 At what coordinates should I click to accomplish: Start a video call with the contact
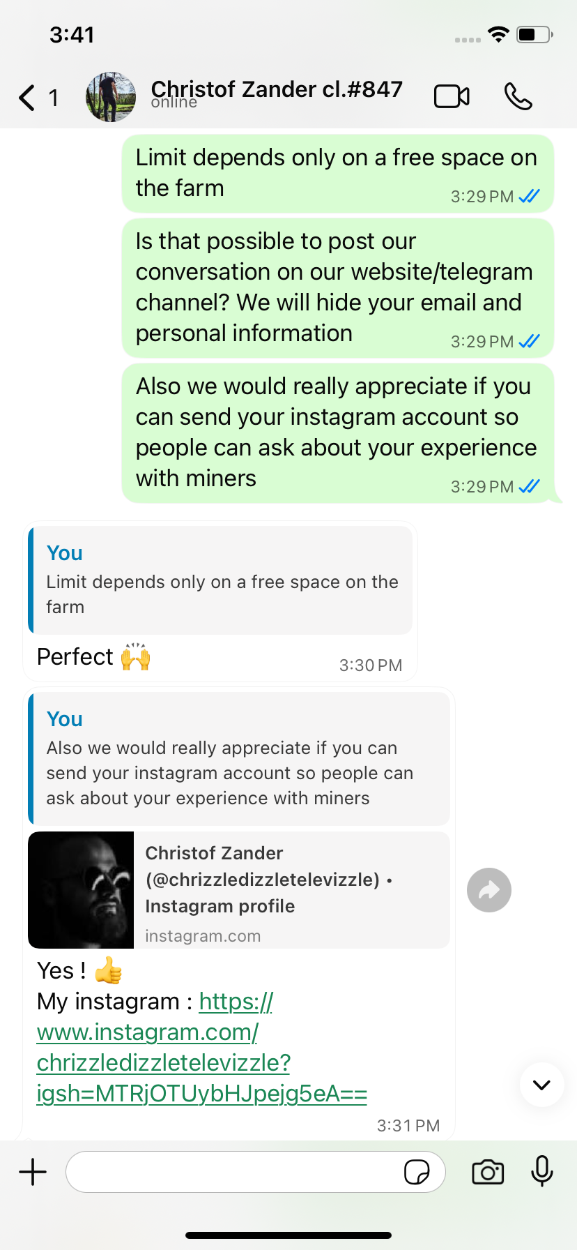click(x=452, y=96)
